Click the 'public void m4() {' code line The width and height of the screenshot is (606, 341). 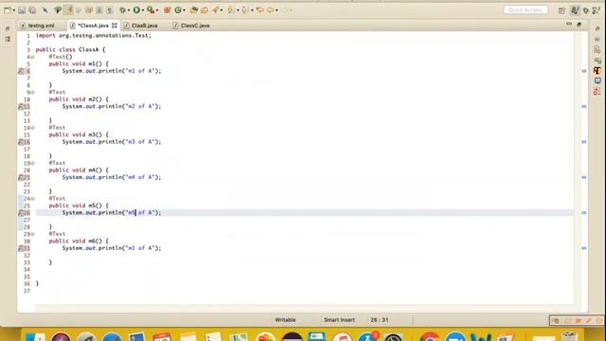click(79, 170)
